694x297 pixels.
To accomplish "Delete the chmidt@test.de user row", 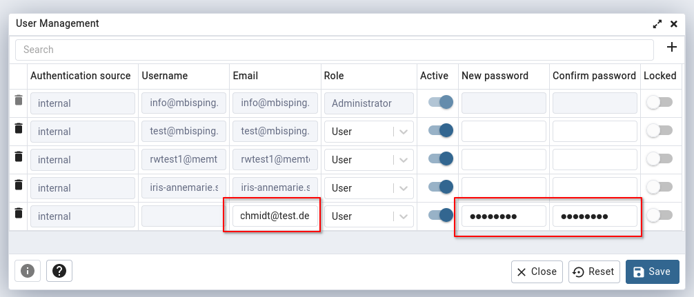I will click(18, 213).
